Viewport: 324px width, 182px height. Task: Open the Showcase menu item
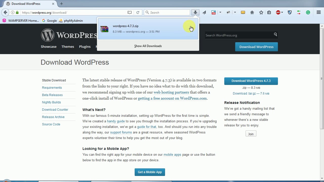pyautogui.click(x=49, y=47)
